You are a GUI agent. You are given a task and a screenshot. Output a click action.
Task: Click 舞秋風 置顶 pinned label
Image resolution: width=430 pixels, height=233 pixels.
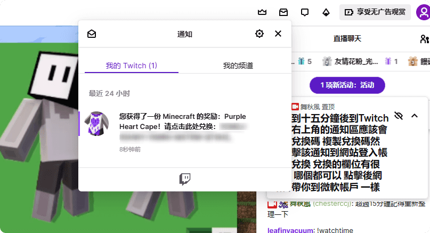coord(317,107)
